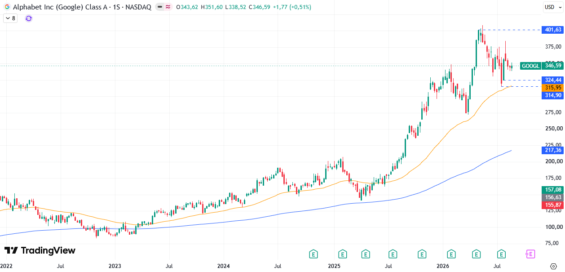Click the 250,00 level on the price axis

pyautogui.click(x=553, y=129)
